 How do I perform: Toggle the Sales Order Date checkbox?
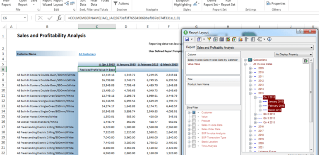194,129
